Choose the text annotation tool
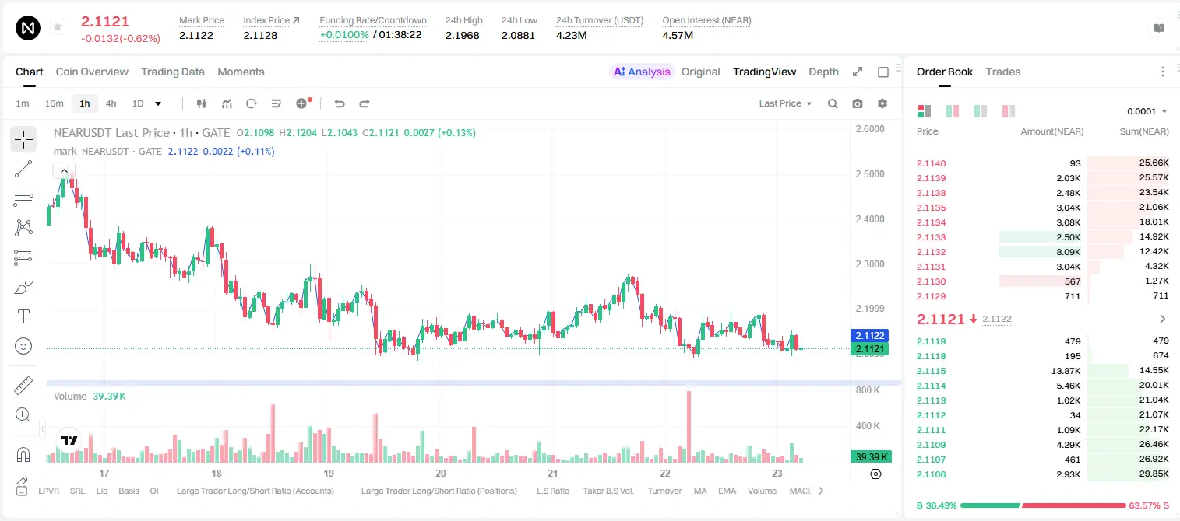 click(23, 316)
